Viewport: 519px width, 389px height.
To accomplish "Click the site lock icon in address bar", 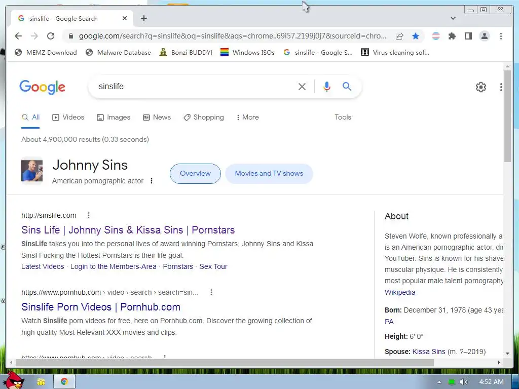I will pos(70,36).
